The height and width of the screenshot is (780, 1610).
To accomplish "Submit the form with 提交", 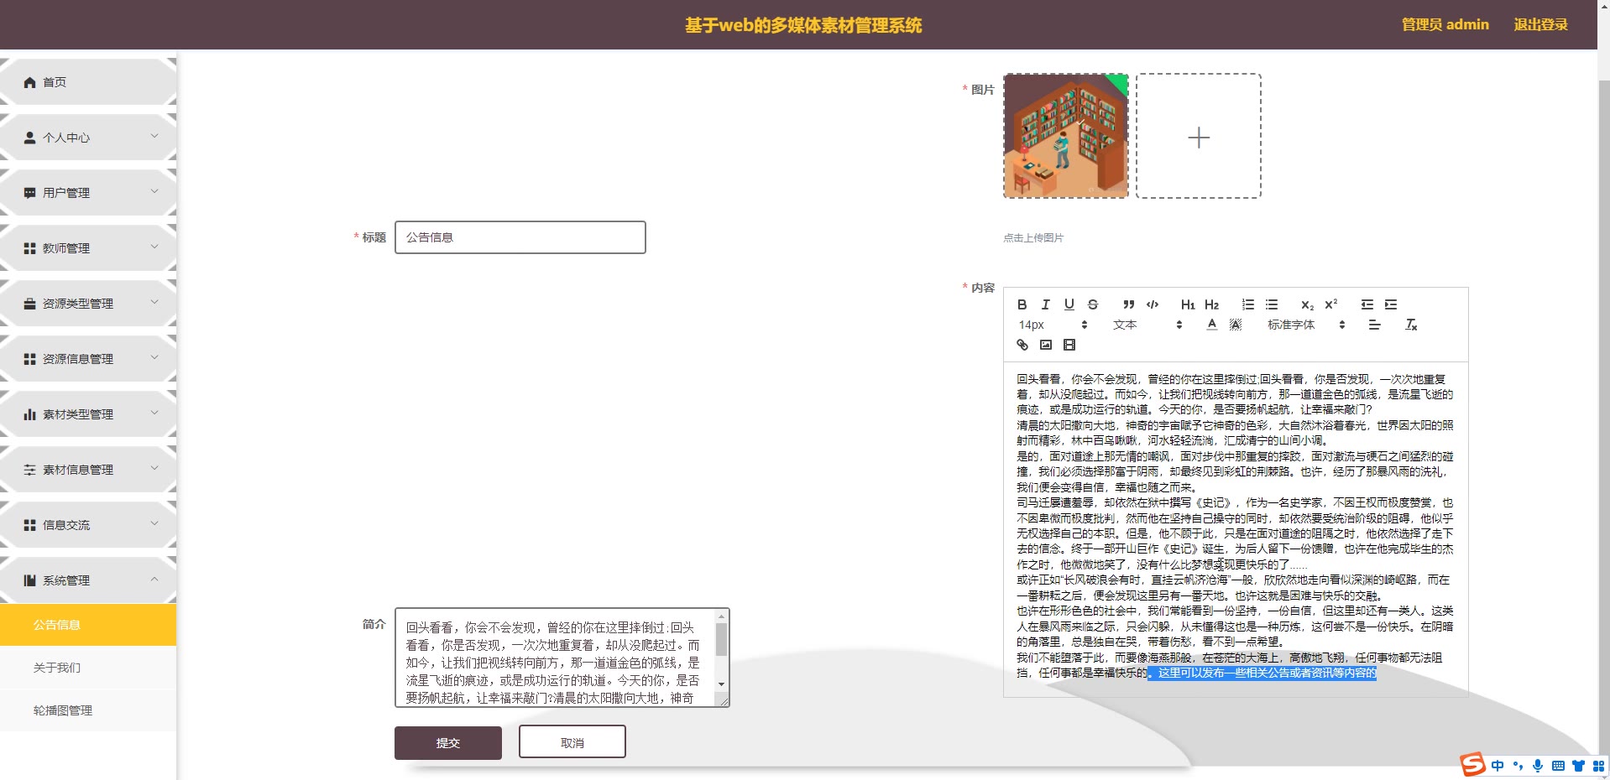I will coord(448,743).
